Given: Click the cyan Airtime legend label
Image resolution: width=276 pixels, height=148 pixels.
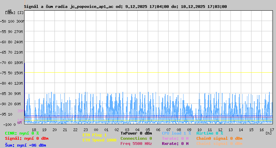Looking at the screenshot, I should pyautogui.click(x=210, y=133).
